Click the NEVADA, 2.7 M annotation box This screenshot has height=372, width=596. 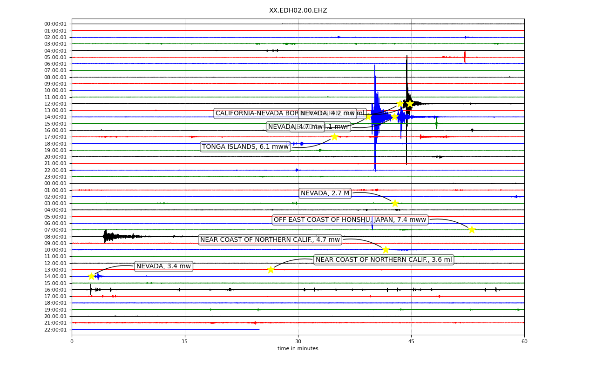point(325,193)
